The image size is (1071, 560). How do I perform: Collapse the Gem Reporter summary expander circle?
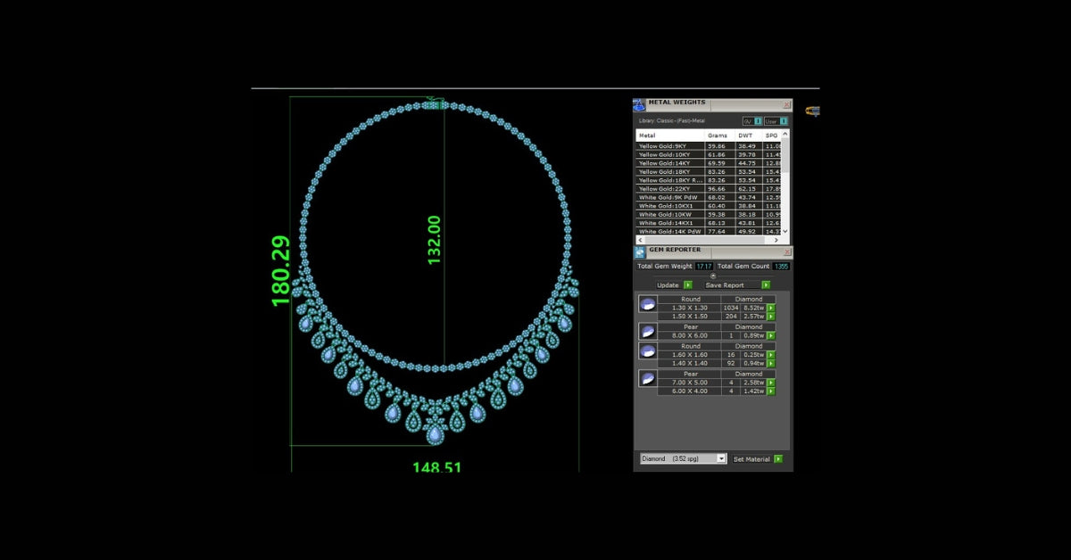coord(712,276)
